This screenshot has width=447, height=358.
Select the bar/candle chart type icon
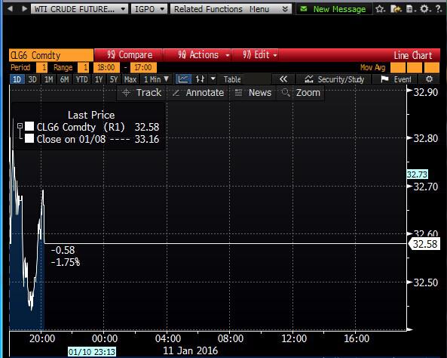200,79
